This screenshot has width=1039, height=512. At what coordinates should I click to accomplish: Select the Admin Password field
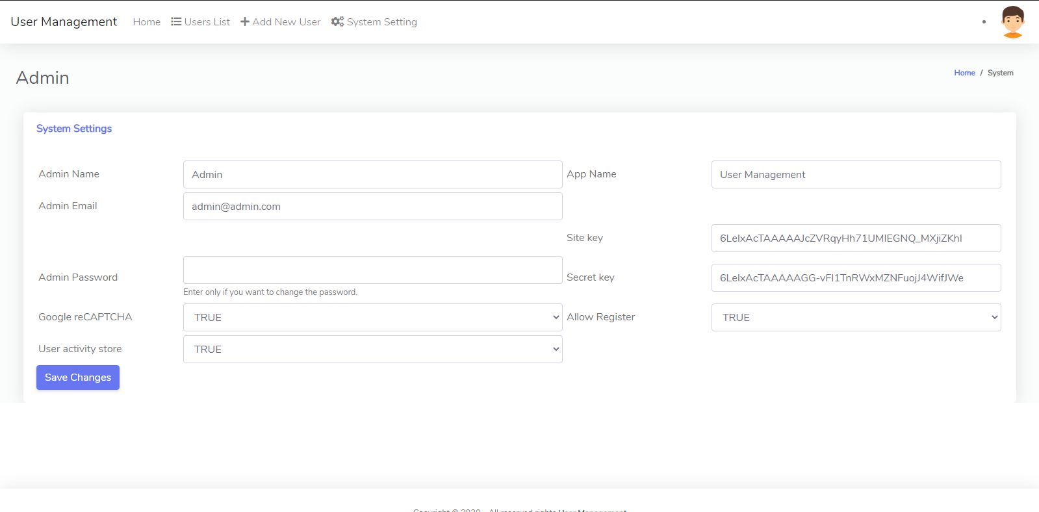372,270
